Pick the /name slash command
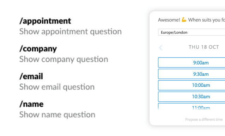 coord(31,104)
